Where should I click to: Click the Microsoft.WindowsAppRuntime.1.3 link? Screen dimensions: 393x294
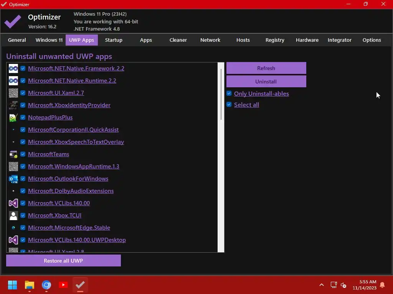coord(74,167)
